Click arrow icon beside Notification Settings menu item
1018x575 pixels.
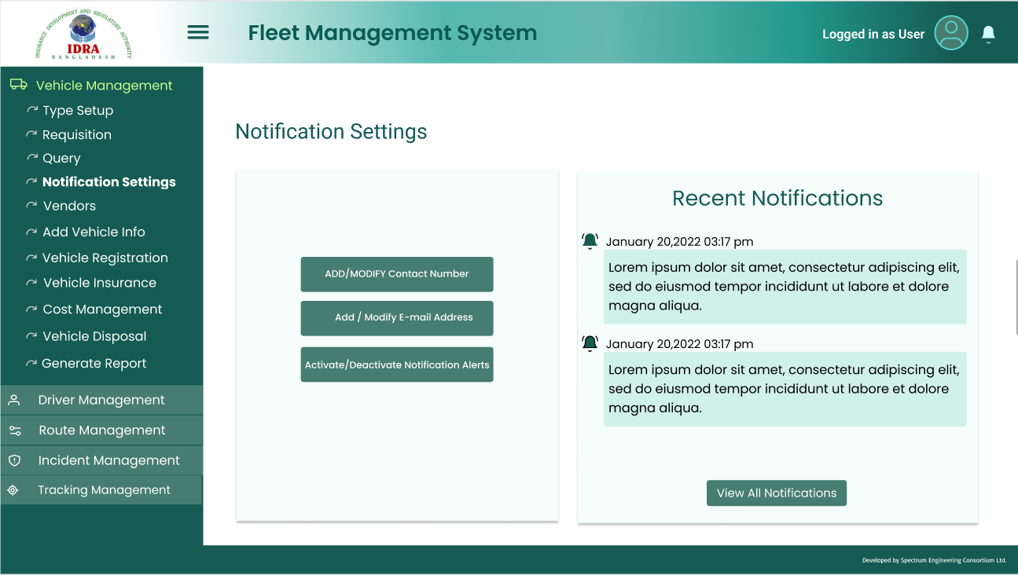click(x=31, y=181)
